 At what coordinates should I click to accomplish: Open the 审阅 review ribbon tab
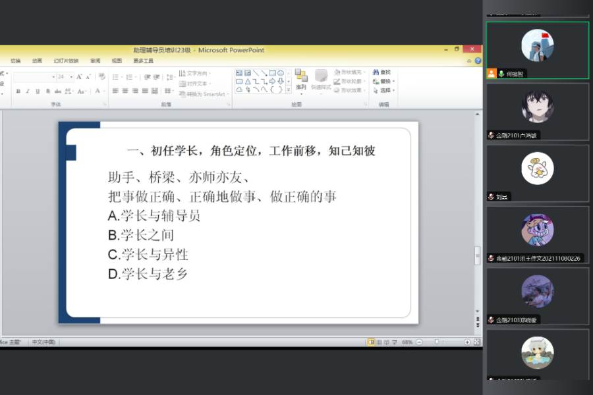pos(96,61)
